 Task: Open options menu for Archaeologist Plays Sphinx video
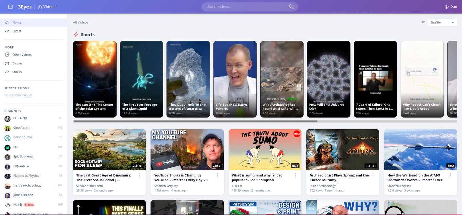pyautogui.click(x=373, y=175)
